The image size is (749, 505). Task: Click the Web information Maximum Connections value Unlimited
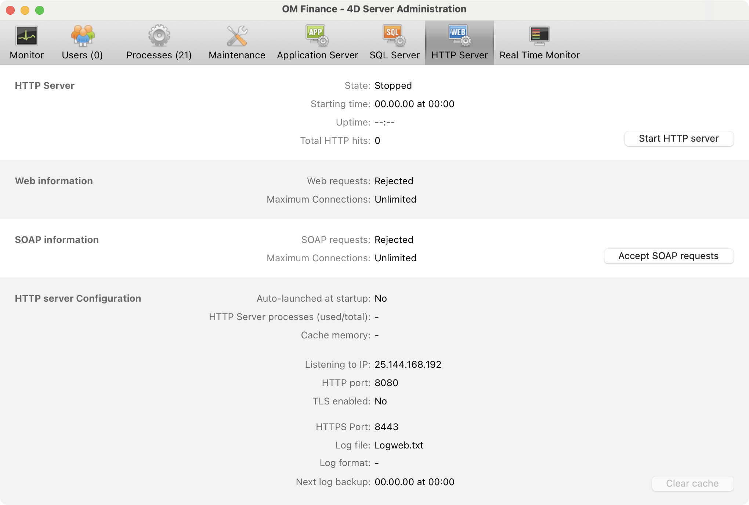tap(395, 199)
